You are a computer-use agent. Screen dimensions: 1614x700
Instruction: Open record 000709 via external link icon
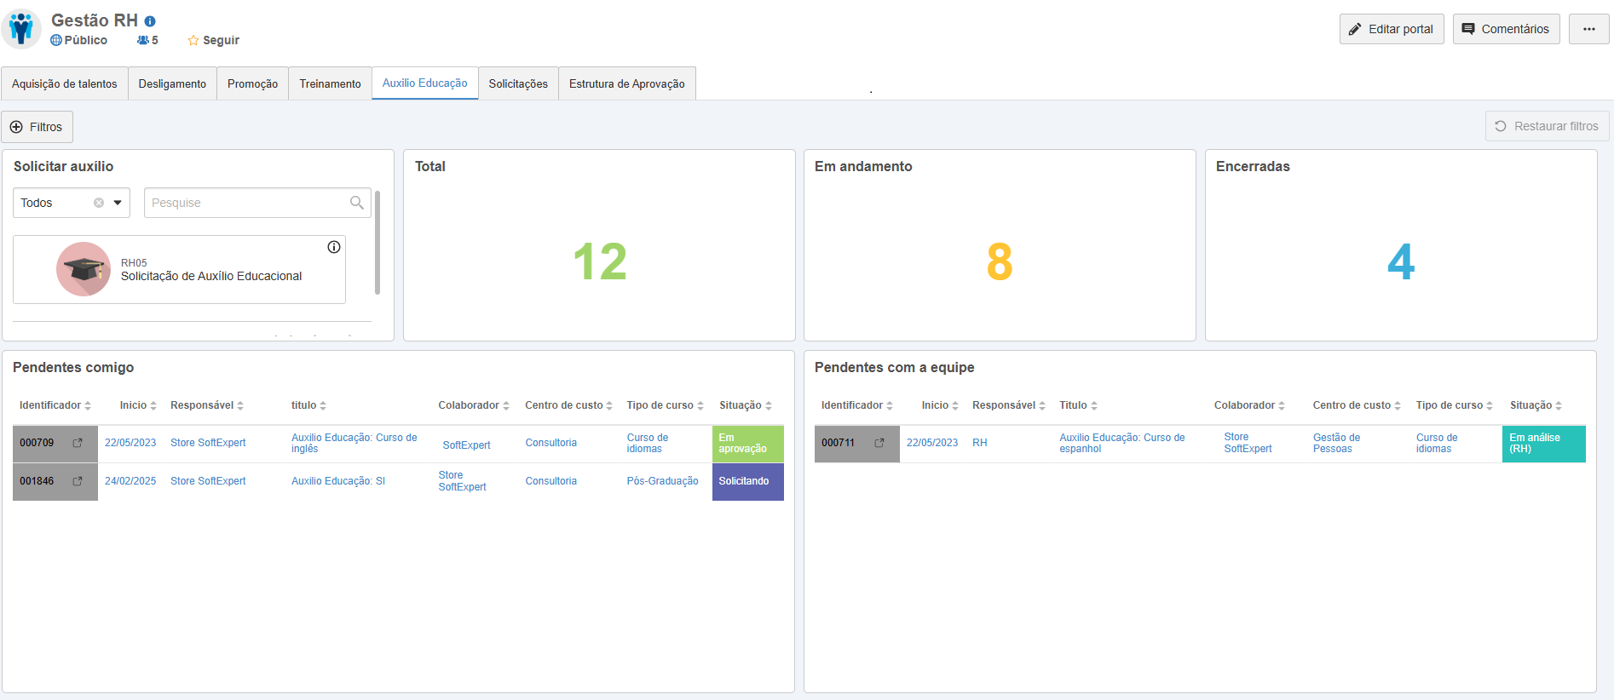click(x=78, y=443)
